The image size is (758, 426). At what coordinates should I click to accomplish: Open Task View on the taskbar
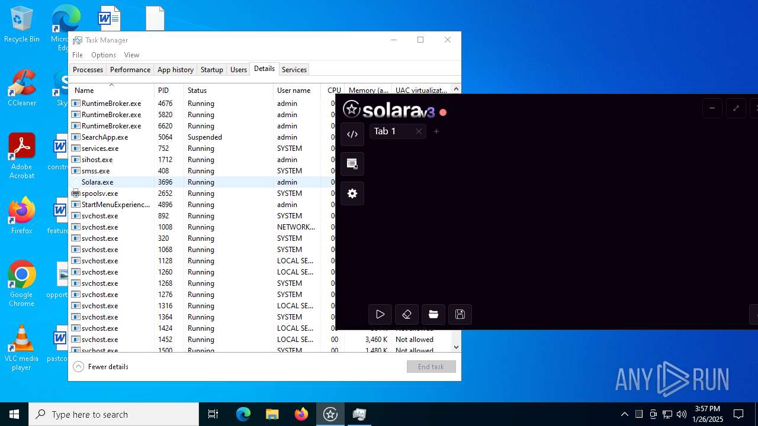[213, 414]
